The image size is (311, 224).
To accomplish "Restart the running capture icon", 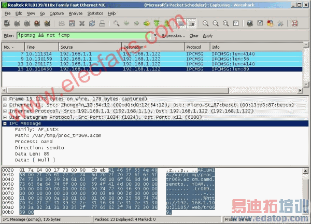I will click(x=47, y=23).
